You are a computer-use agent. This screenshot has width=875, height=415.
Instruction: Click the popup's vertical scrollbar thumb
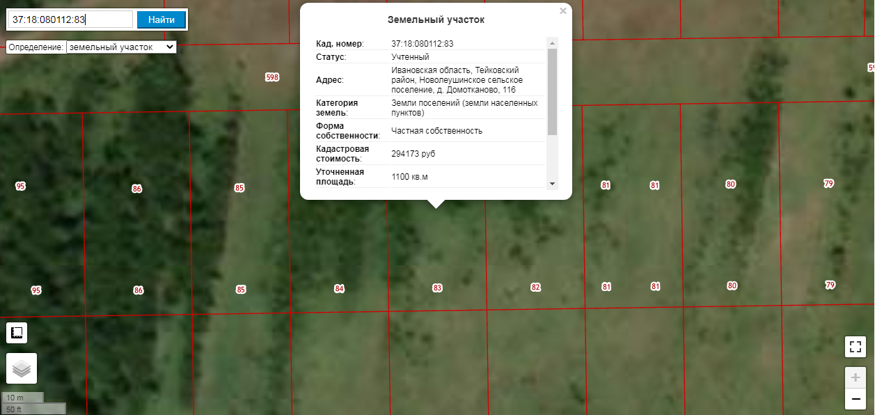[552, 91]
